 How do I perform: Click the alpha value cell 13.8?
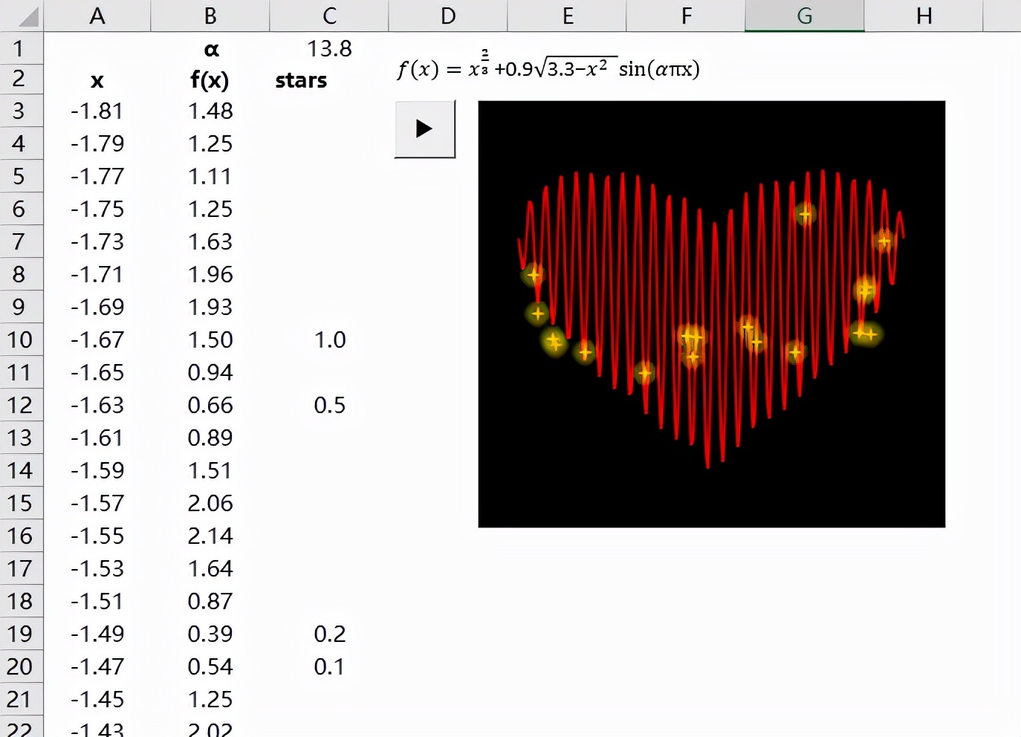click(x=329, y=48)
